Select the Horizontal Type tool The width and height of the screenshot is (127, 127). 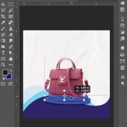click(x=3, y=53)
